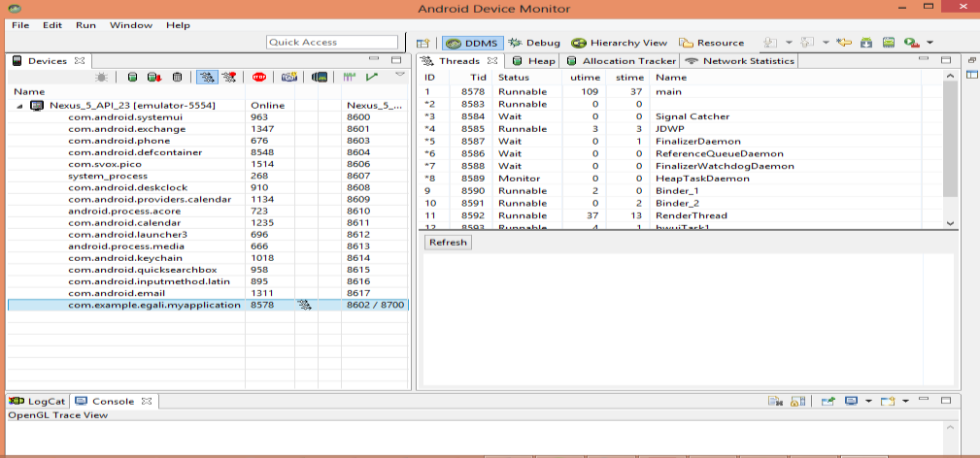The width and height of the screenshot is (980, 458).
Task: Click the Screen Capture camera icon
Action: click(288, 77)
